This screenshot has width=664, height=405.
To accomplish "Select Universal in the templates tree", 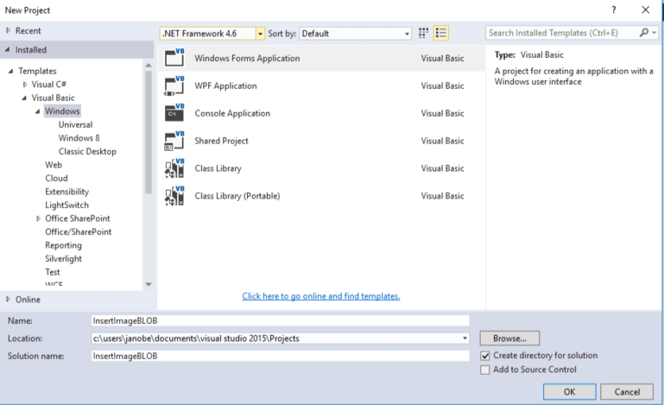I will (x=75, y=124).
